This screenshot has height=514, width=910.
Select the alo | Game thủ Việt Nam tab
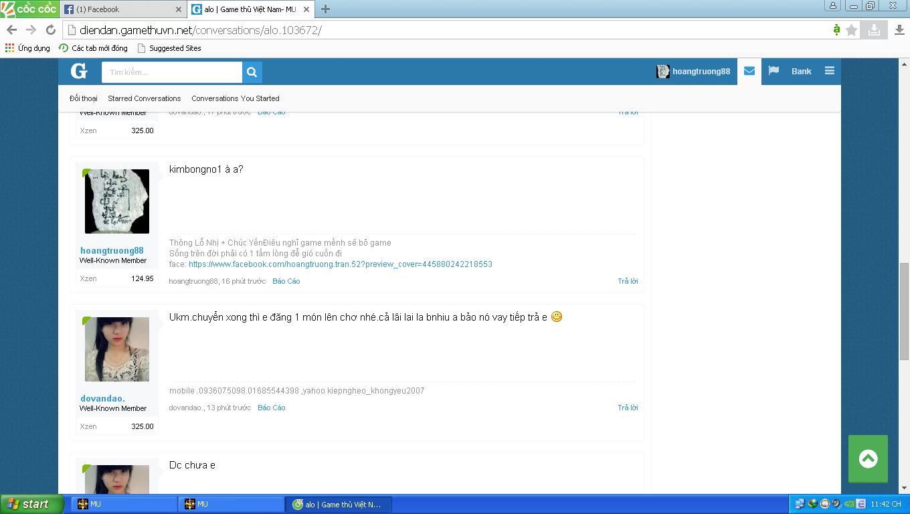pos(251,9)
